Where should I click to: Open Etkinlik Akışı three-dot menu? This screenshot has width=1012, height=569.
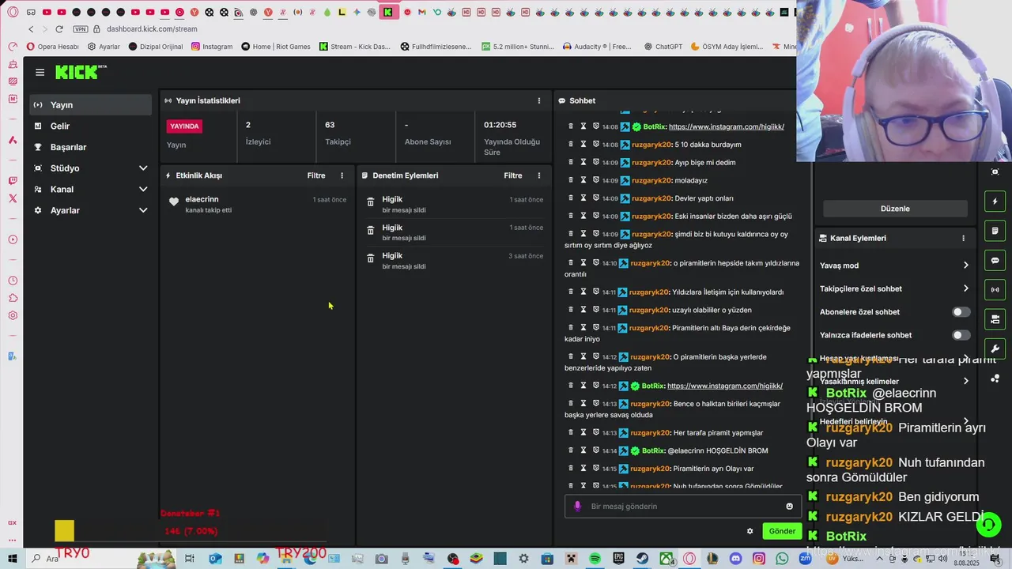[x=342, y=175]
